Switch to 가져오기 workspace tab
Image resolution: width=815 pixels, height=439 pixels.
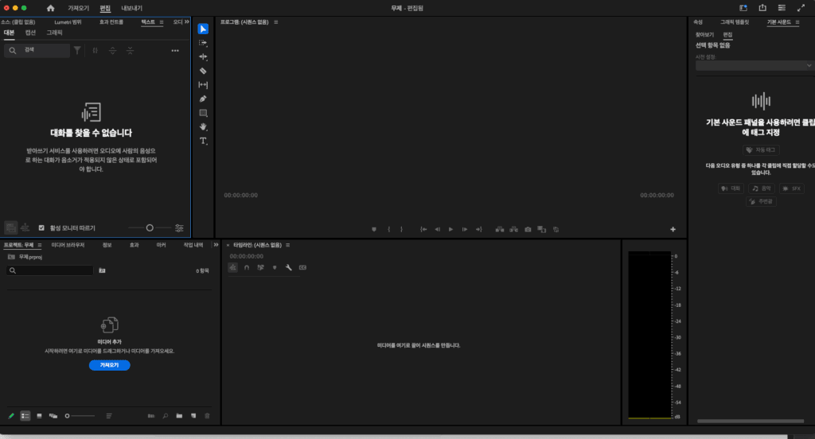point(79,8)
